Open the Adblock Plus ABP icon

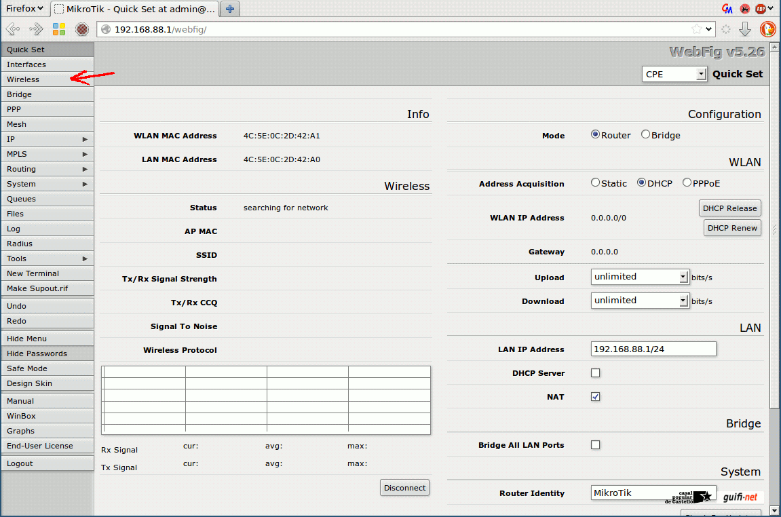(761, 8)
